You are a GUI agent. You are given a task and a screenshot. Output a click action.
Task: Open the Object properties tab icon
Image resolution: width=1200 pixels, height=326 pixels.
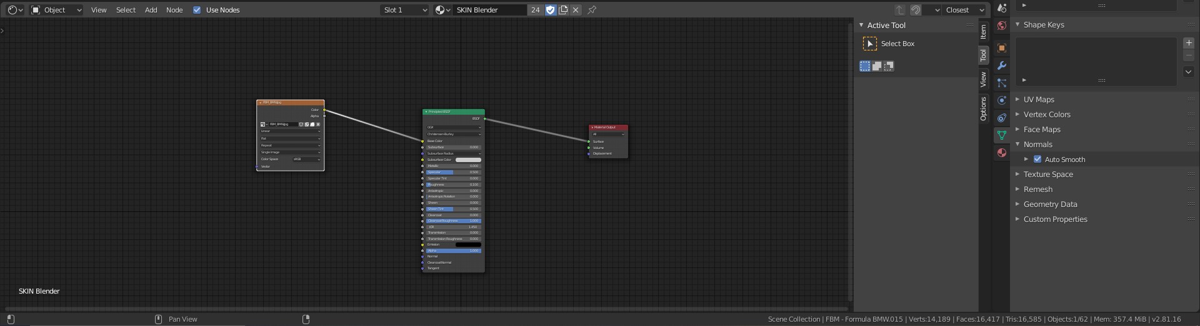pyautogui.click(x=1001, y=48)
